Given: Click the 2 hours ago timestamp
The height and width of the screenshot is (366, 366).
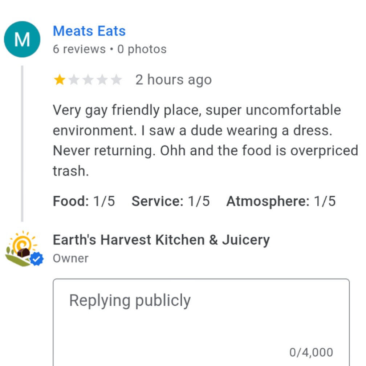Looking at the screenshot, I should tap(174, 80).
